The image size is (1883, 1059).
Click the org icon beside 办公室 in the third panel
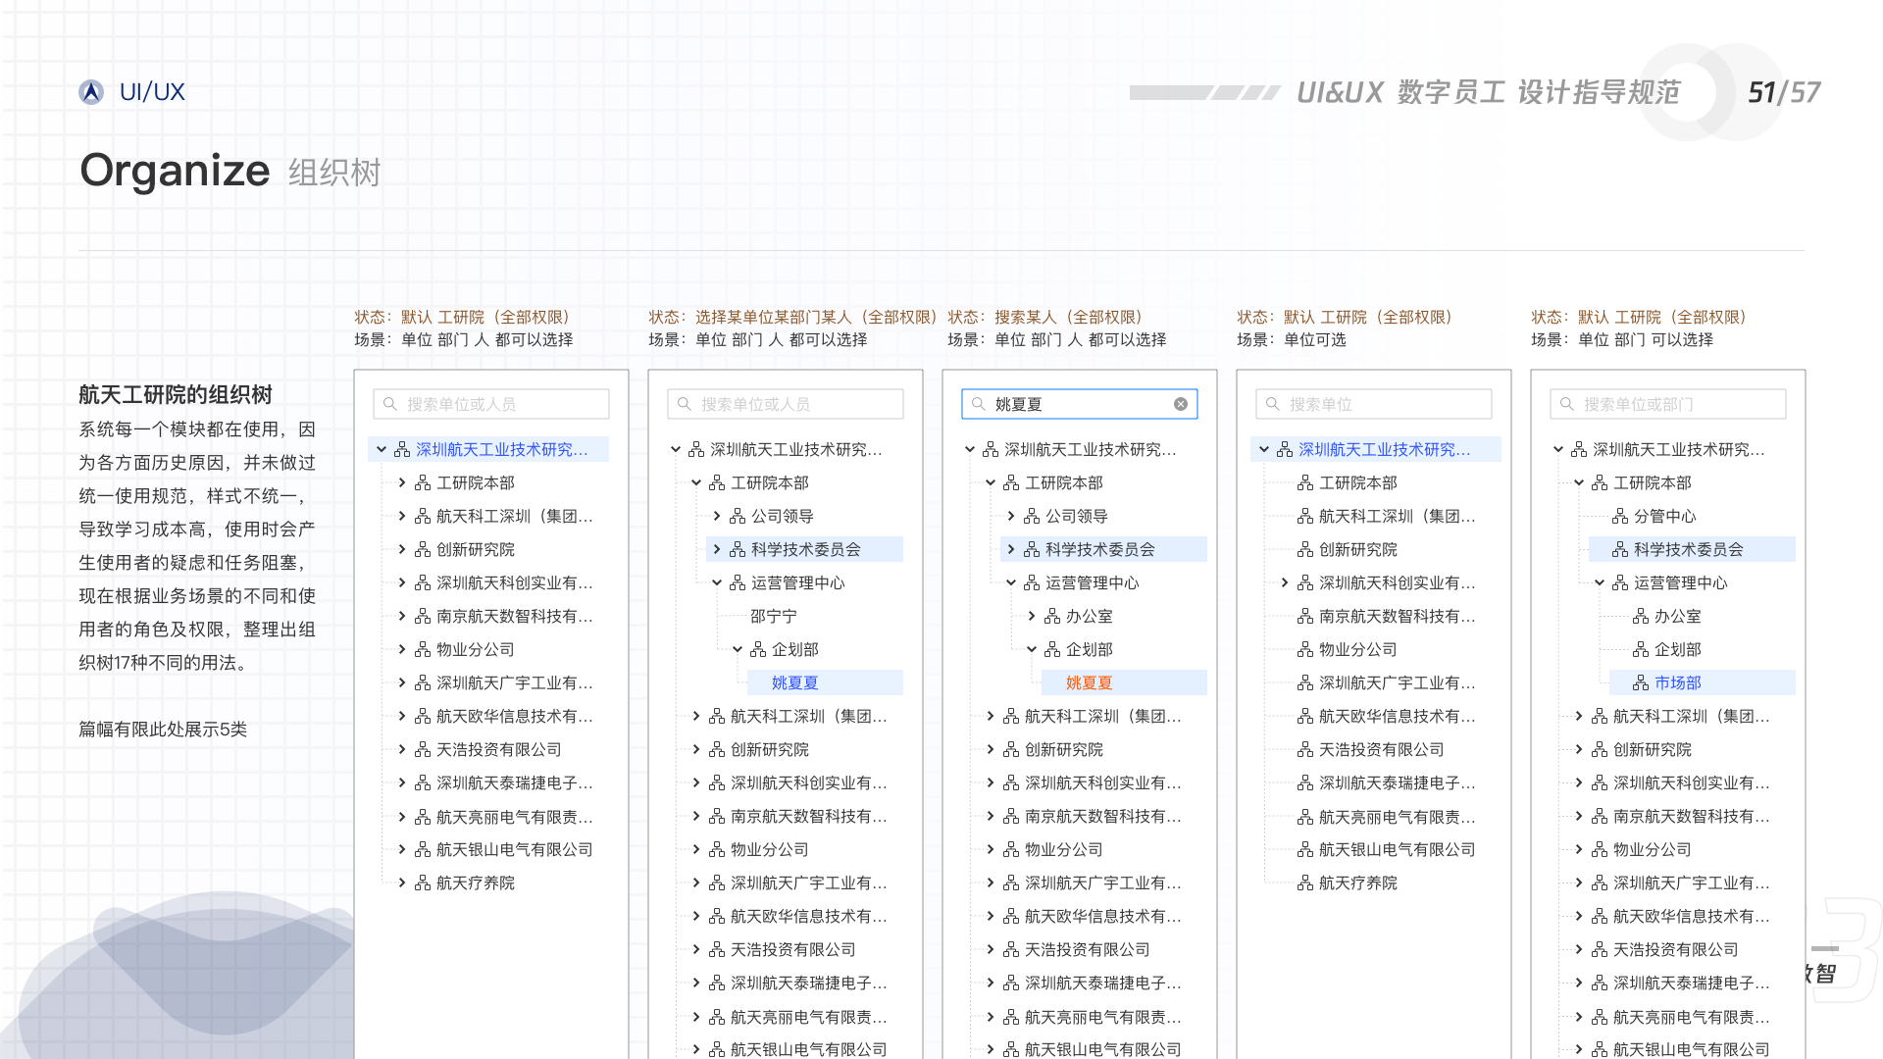coord(1052,616)
